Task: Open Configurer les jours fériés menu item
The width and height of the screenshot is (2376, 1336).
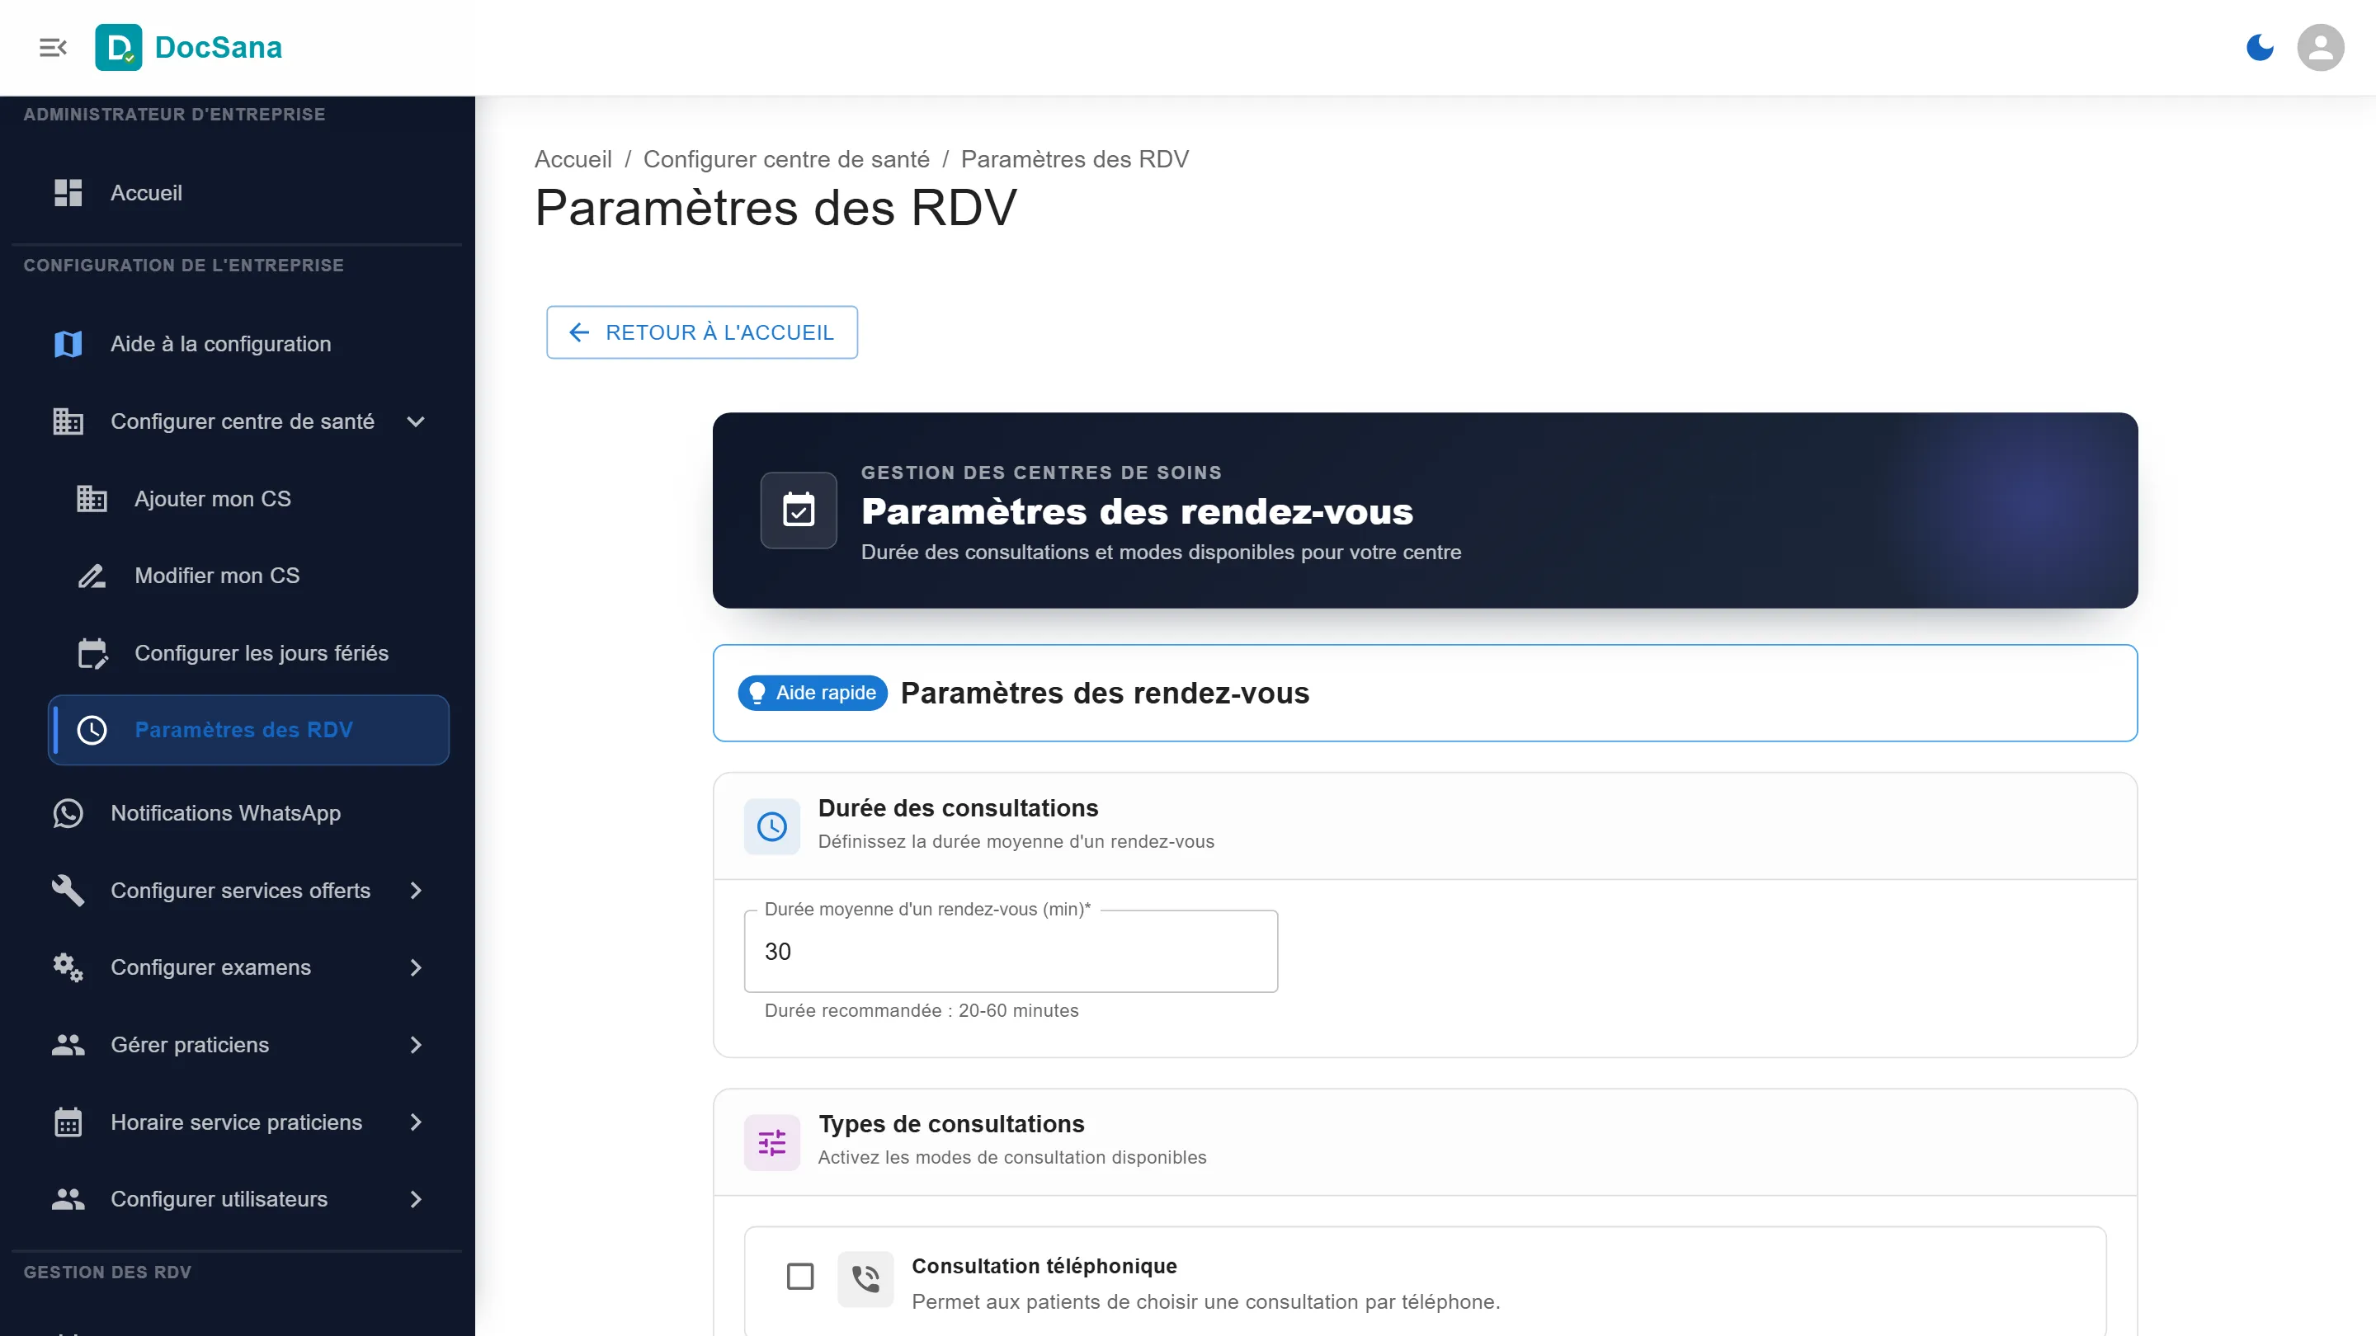Action: click(x=249, y=653)
